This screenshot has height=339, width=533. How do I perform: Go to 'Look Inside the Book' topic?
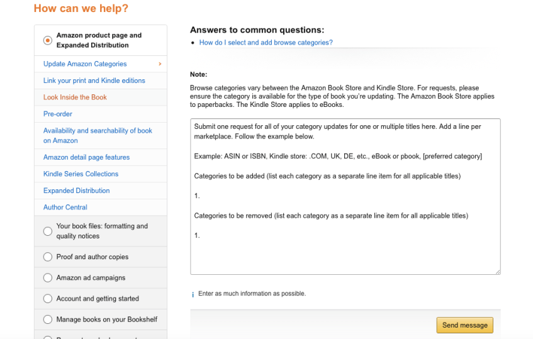click(x=75, y=97)
